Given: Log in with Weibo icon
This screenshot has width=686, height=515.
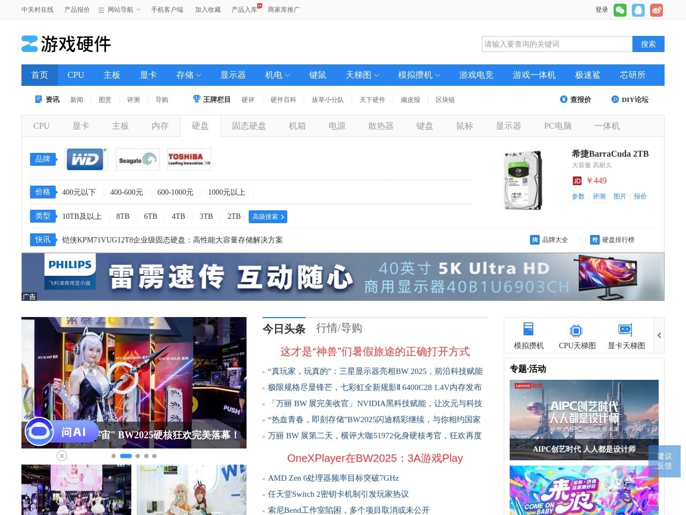Looking at the screenshot, I should pyautogui.click(x=656, y=10).
